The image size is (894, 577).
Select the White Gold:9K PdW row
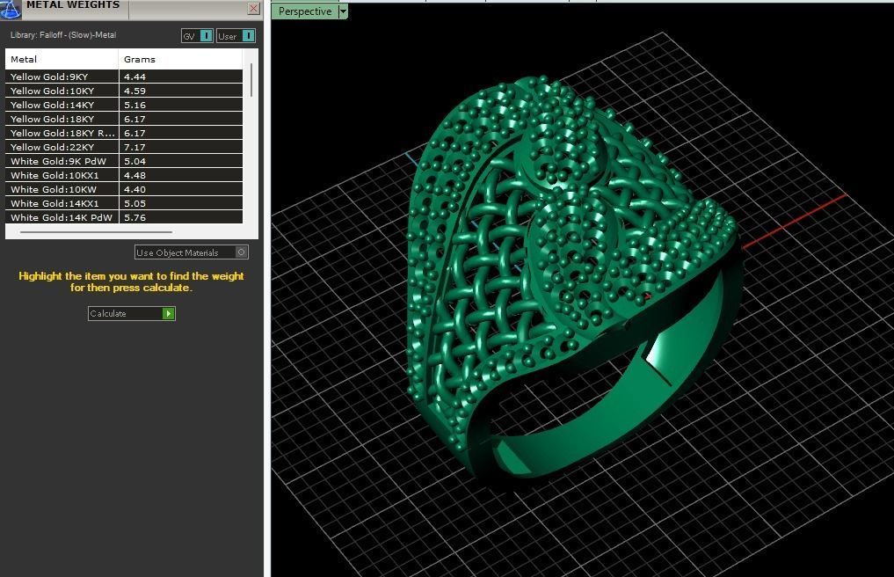pyautogui.click(x=124, y=161)
